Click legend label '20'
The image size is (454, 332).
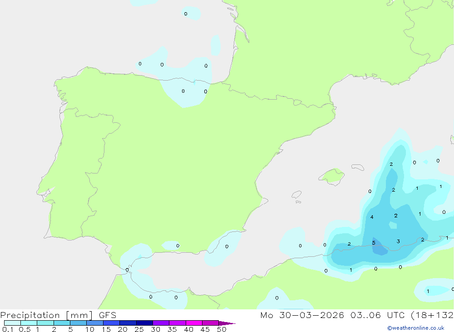point(123,329)
